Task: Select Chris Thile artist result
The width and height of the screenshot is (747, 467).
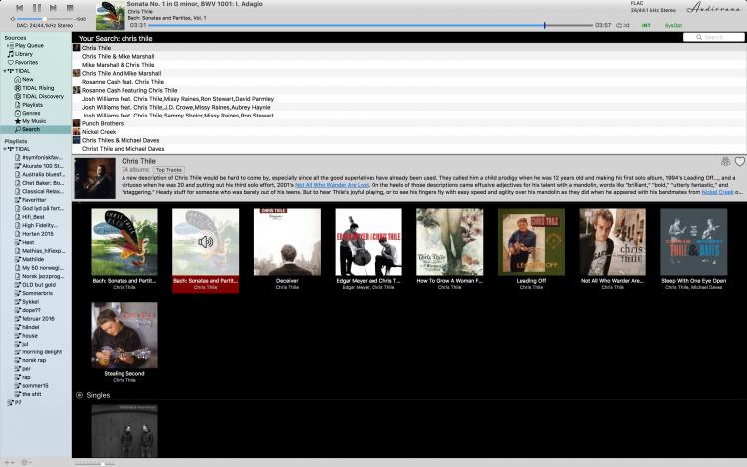Action: (x=408, y=48)
